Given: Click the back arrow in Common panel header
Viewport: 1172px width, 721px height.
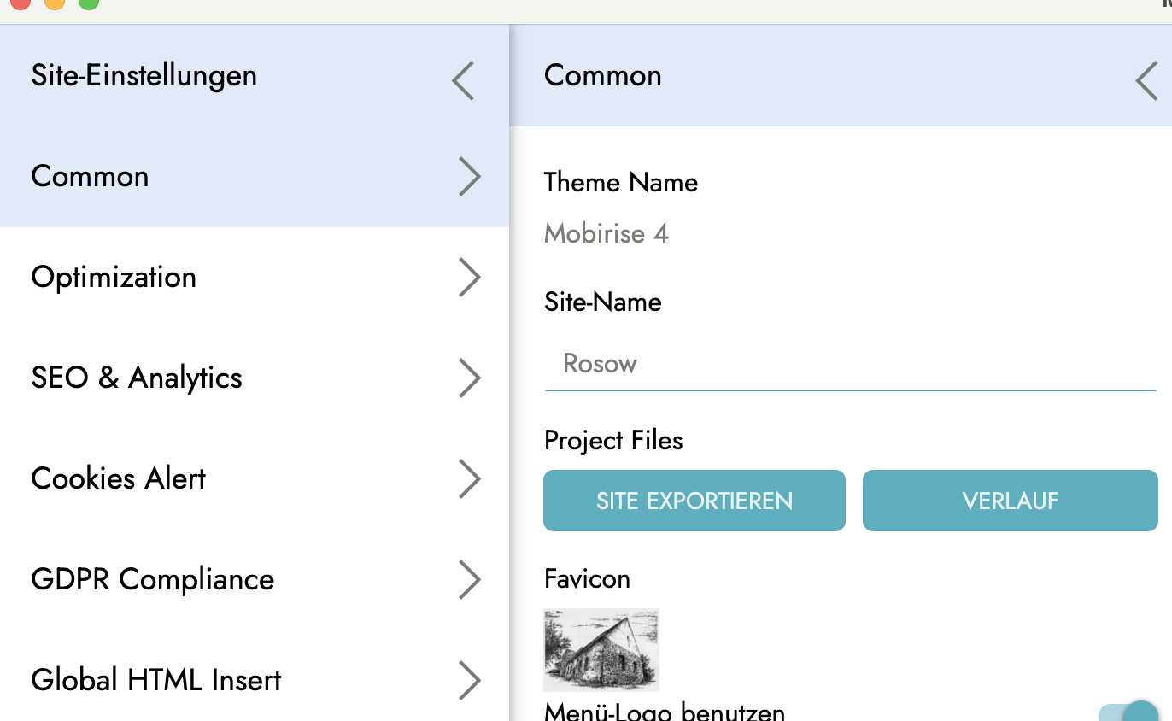Looking at the screenshot, I should 1147,81.
